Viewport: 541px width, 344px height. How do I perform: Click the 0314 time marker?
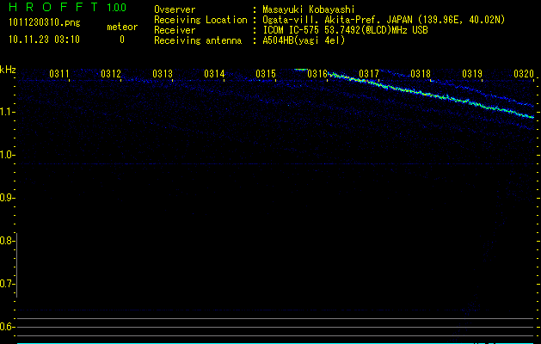click(214, 74)
